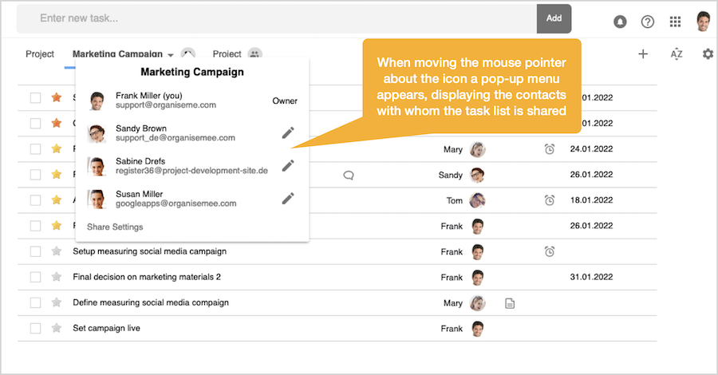Click the plus icon to add list
Viewport: 718px width, 375px height.
pos(643,53)
